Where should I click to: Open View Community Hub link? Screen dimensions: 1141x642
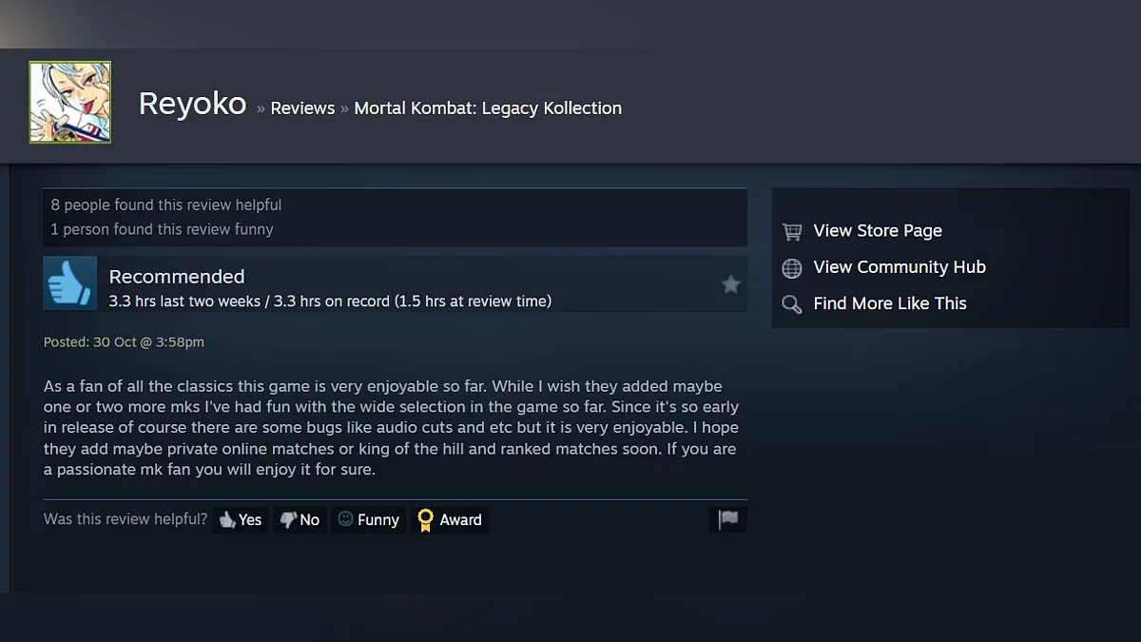[899, 267]
